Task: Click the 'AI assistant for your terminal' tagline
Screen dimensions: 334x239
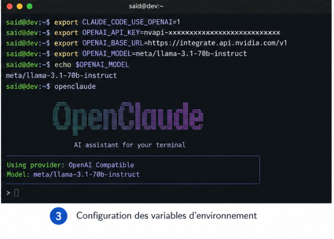Action: [x=130, y=145]
